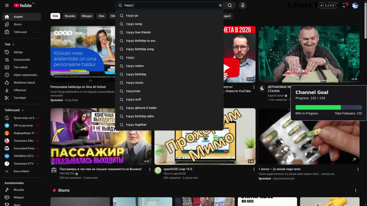
Task: Open Offlainitud downloads
Action: point(22,90)
